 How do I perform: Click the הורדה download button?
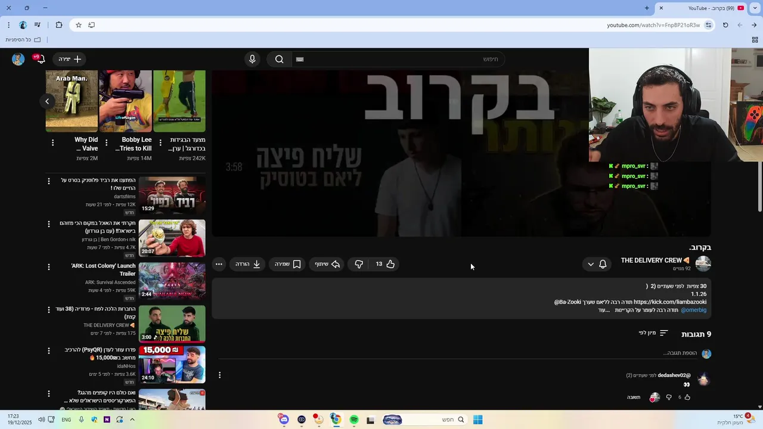(x=248, y=264)
